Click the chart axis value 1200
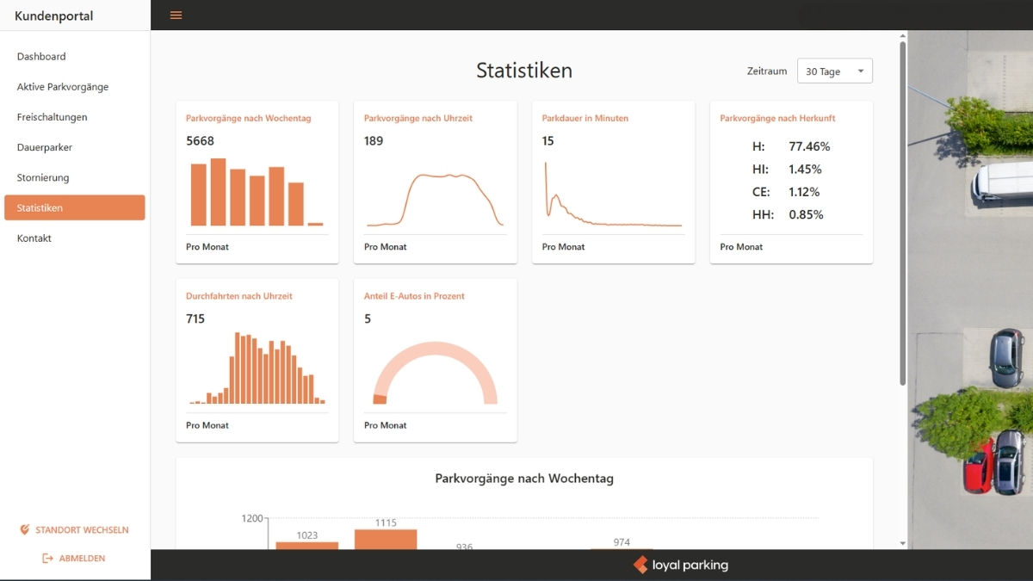This screenshot has height=581, width=1033. point(252,518)
